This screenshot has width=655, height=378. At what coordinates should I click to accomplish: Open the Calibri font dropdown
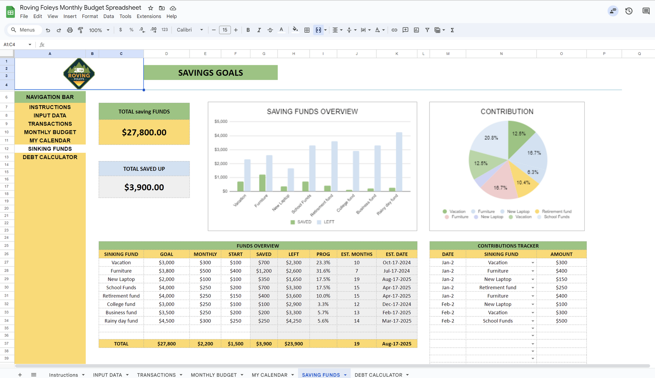(190, 30)
